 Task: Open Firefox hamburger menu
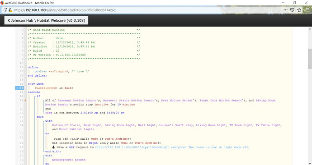(307, 10)
